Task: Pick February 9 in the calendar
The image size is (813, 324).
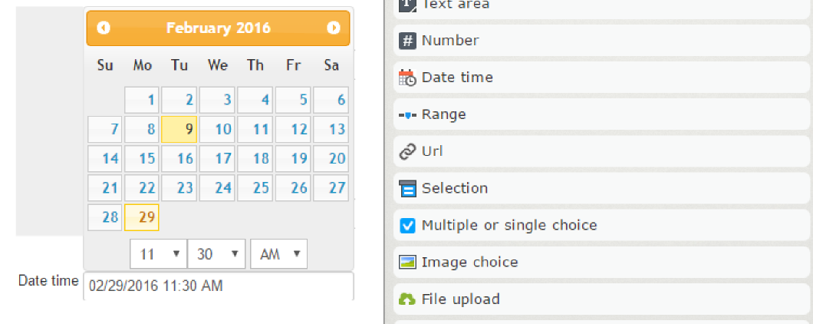Action: 180,129
